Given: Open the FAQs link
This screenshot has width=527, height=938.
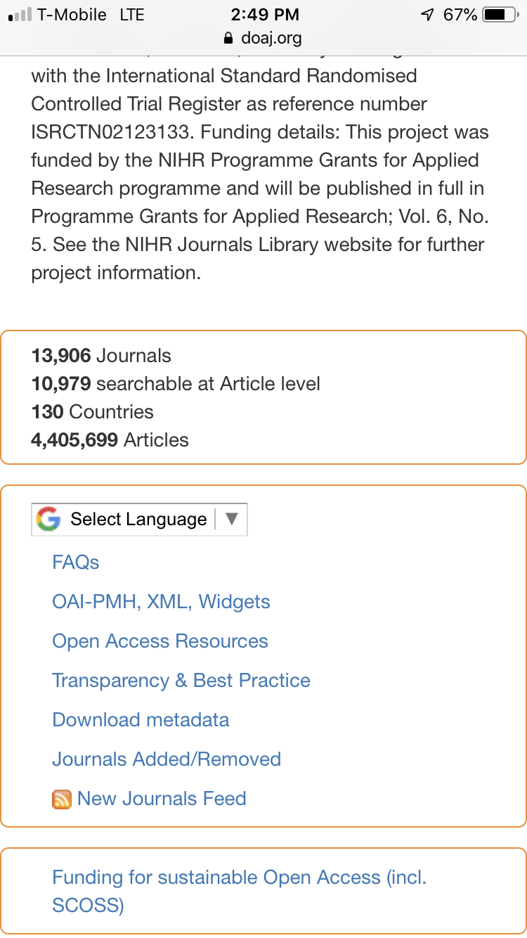Looking at the screenshot, I should point(76,563).
